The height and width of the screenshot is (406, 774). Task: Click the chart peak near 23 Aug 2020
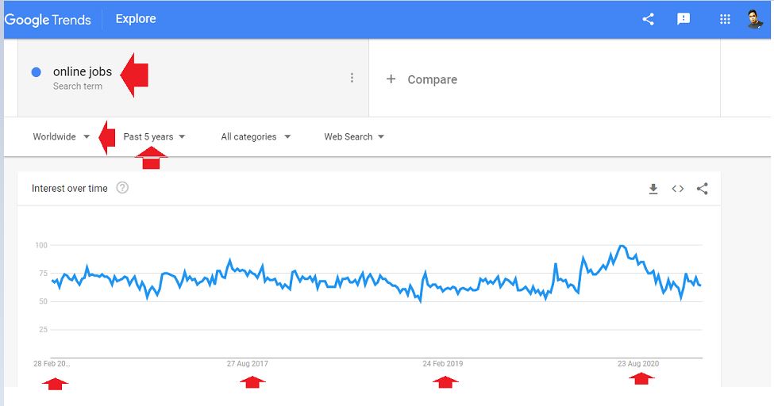click(622, 247)
